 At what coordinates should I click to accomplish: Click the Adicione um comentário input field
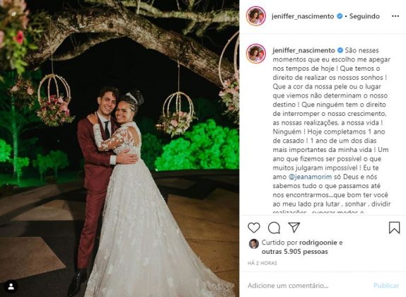[308, 286]
